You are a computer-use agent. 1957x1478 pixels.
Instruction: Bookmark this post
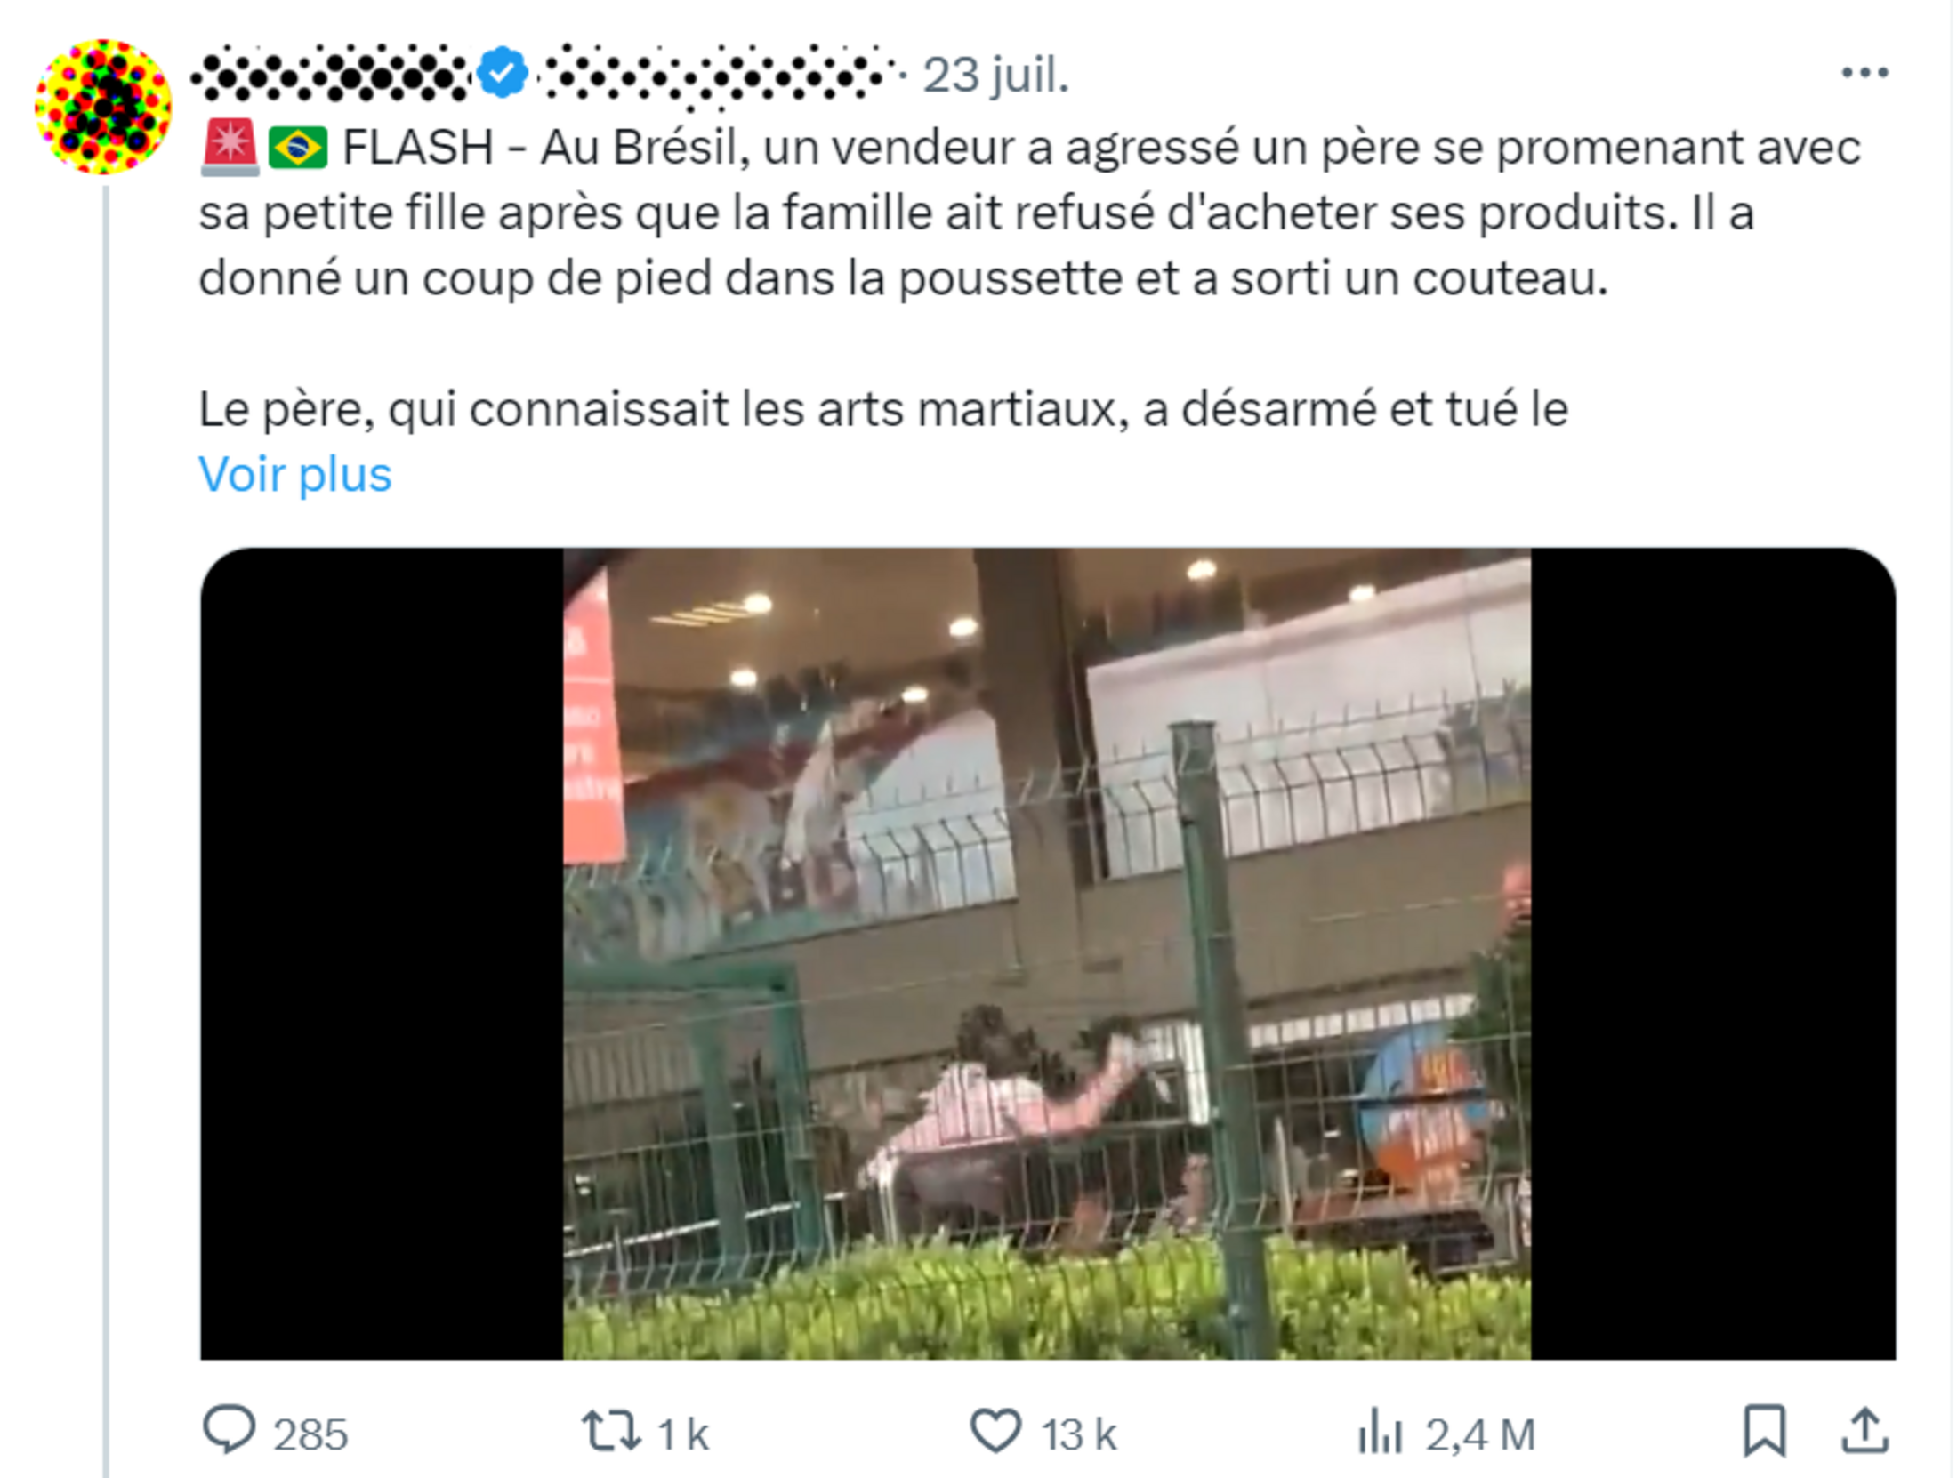[x=1763, y=1431]
